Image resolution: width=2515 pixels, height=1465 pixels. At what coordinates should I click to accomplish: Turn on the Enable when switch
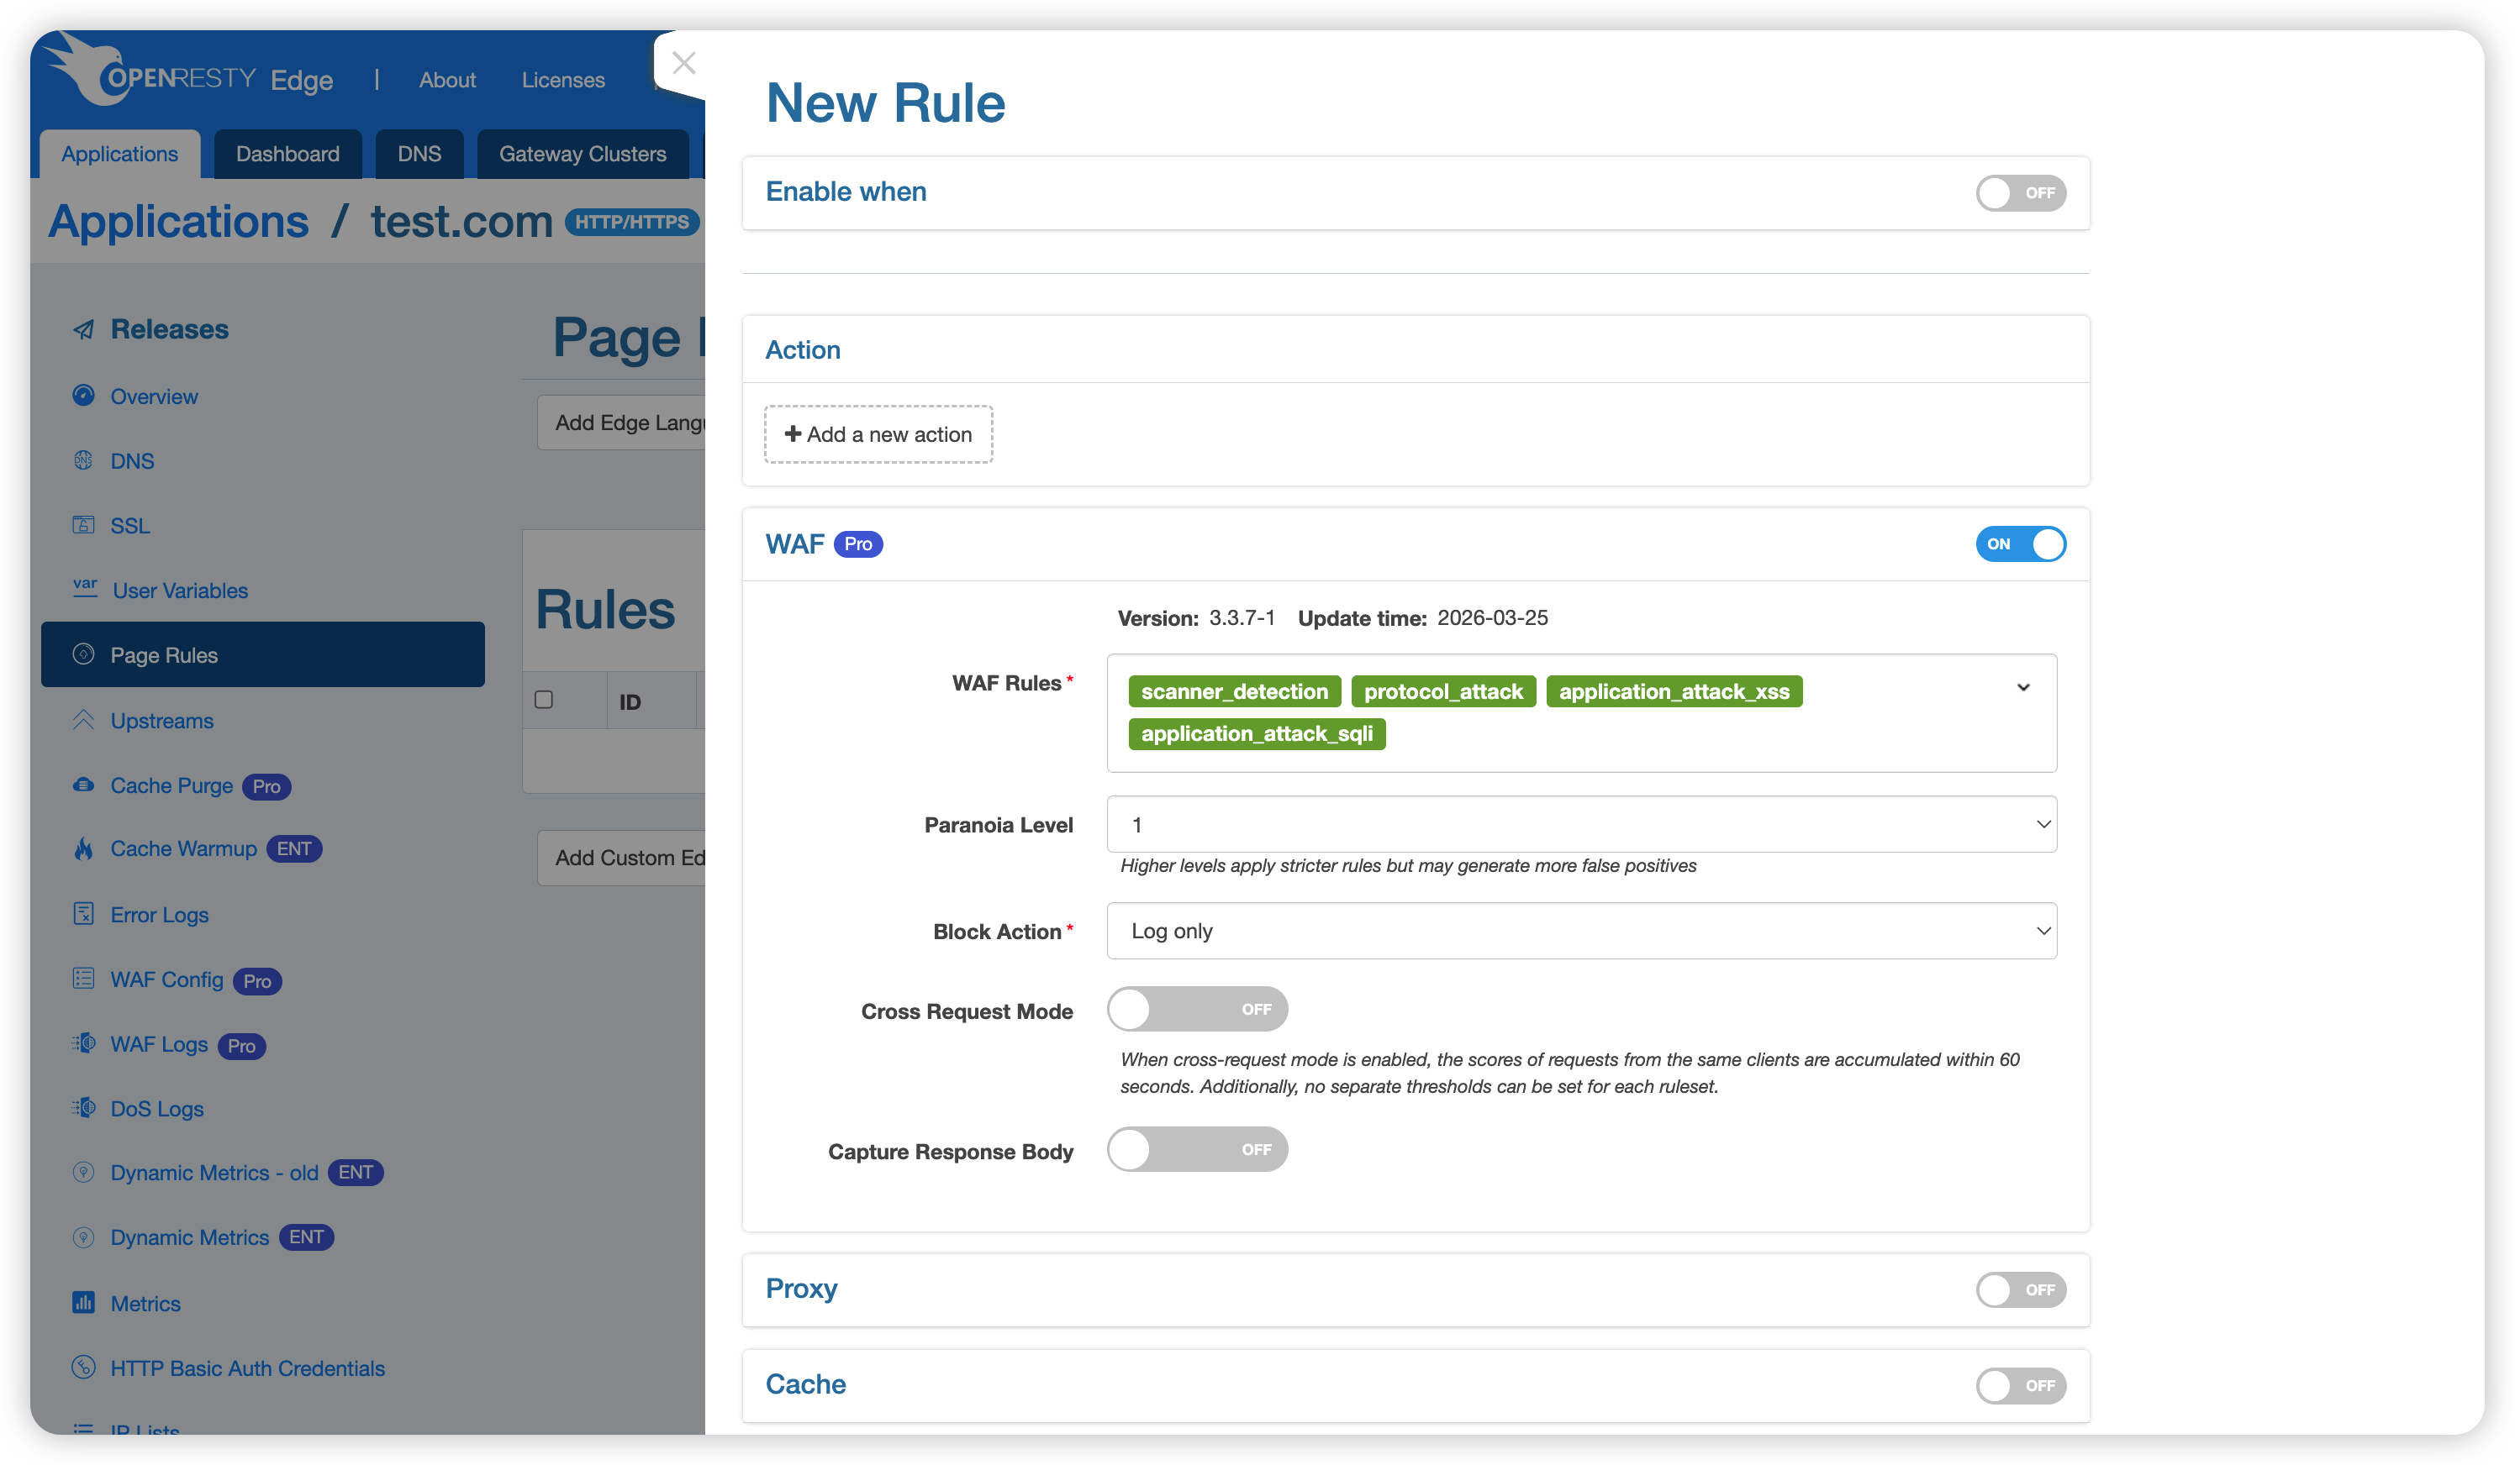click(x=2020, y=192)
